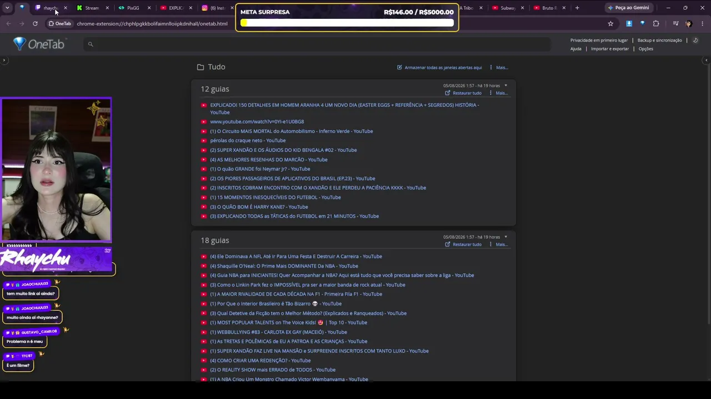This screenshot has width=711, height=399.
Task: Open the media controls icon
Action: (x=675, y=24)
